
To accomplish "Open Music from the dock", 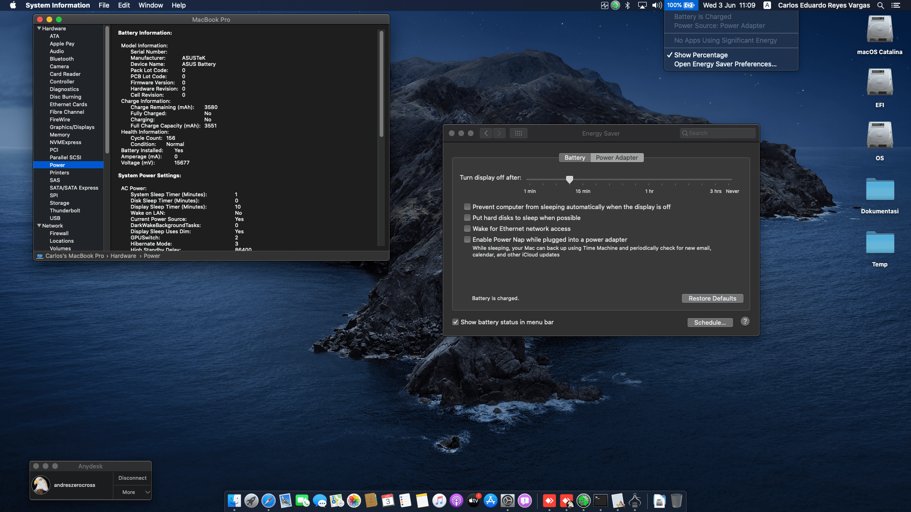I will (x=439, y=501).
